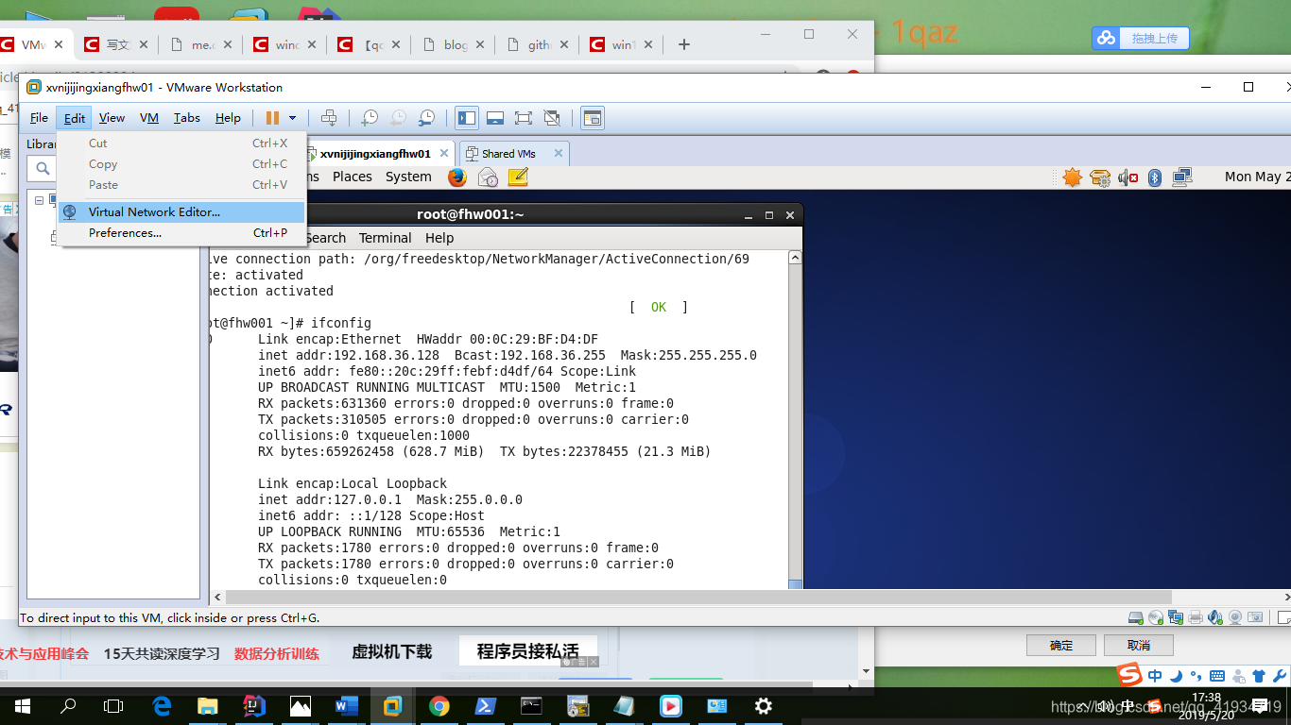This screenshot has height=725, width=1291.
Task: Collapse the library tree node
Action: (40, 200)
